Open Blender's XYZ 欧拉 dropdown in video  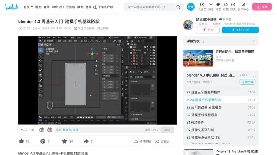pos(110,76)
